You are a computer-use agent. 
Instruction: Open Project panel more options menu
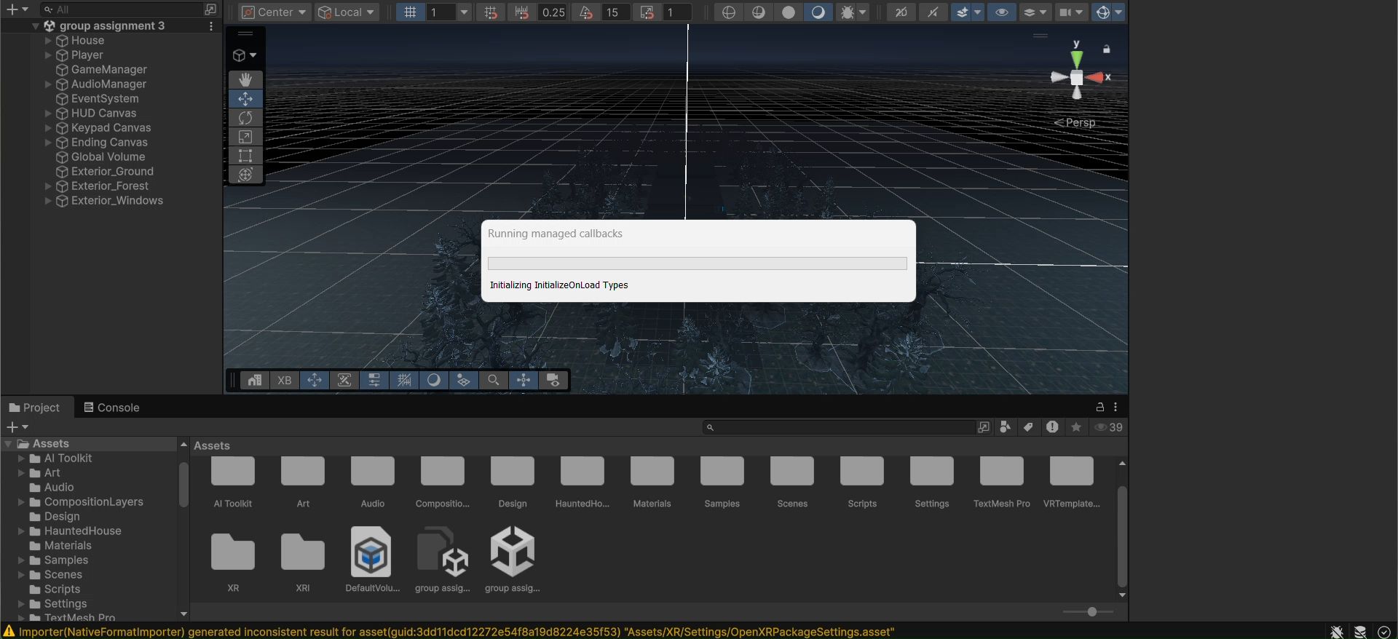coord(1115,407)
